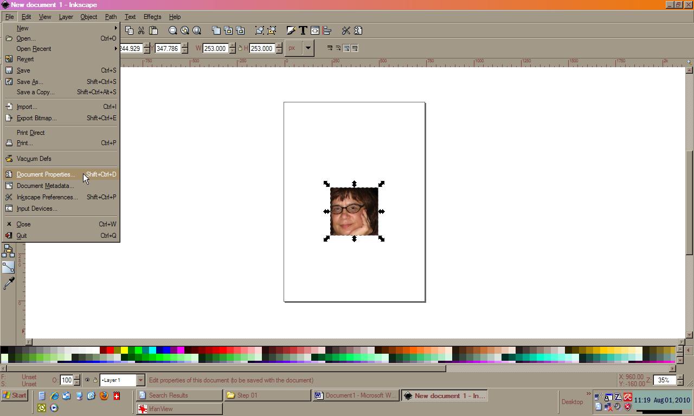Expand the New submenu in File menu
The image size is (694, 416).
tap(61, 28)
